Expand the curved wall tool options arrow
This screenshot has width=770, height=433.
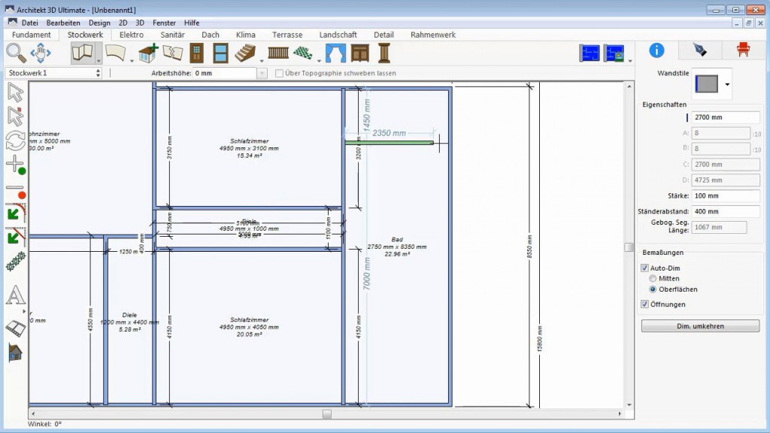[x=132, y=61]
